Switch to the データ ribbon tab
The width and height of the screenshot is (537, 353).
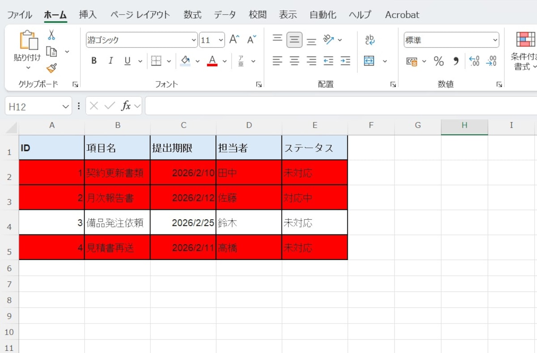click(x=225, y=14)
